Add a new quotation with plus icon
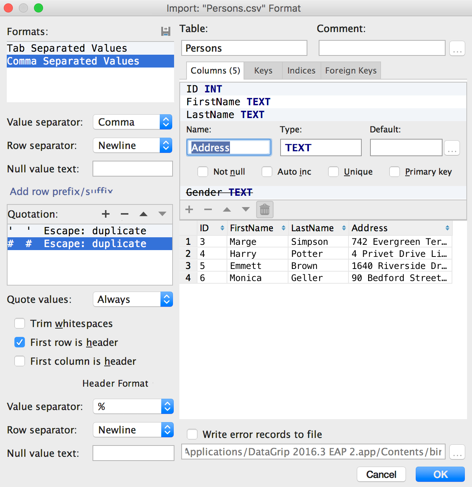The height and width of the screenshot is (487, 472). click(106, 214)
